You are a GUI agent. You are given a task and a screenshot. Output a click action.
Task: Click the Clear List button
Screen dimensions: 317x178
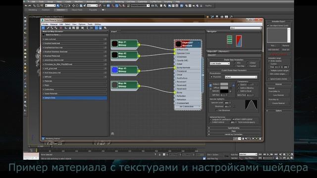click(285, 49)
